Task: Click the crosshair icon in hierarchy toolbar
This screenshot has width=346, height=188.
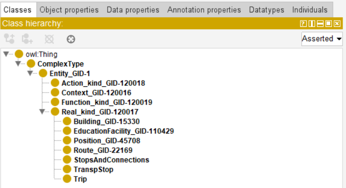Action: tap(71, 39)
